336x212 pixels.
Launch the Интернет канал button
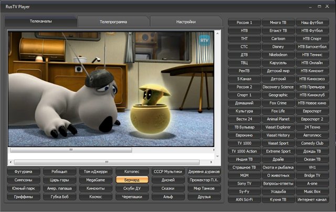[x=312, y=199]
